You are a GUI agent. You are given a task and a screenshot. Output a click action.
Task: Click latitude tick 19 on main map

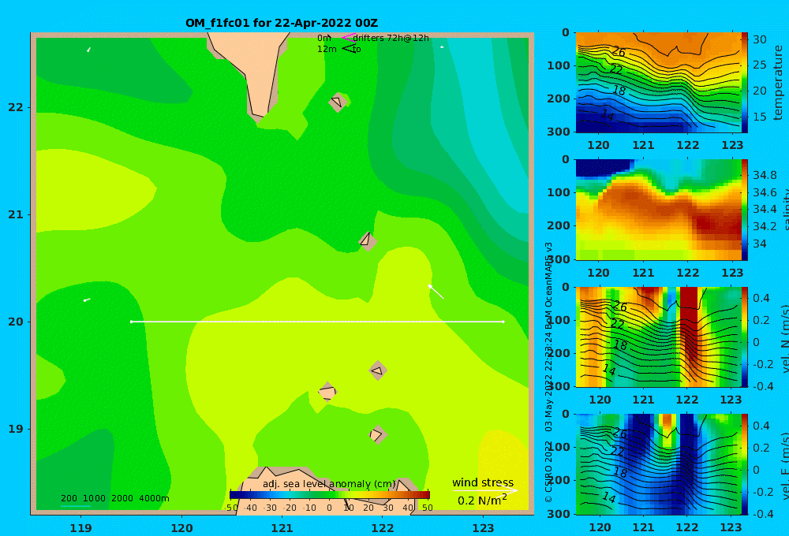pos(16,429)
